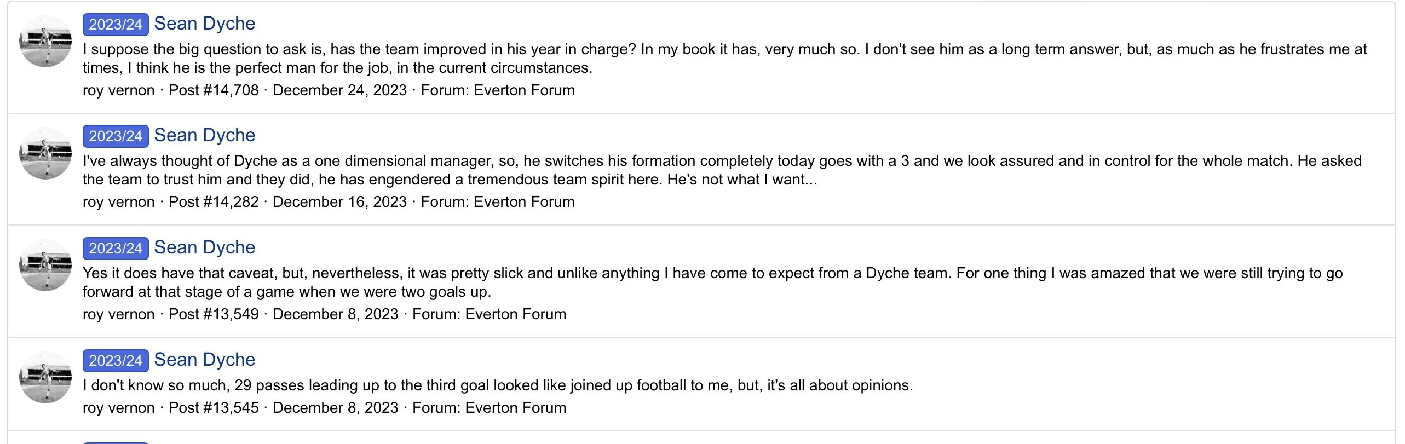The height and width of the screenshot is (444, 1405).
Task: Click roy vernon avatar on post #13,549
Action: [x=45, y=265]
